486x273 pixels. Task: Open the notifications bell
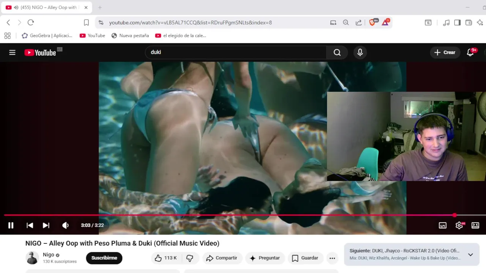tap(470, 53)
